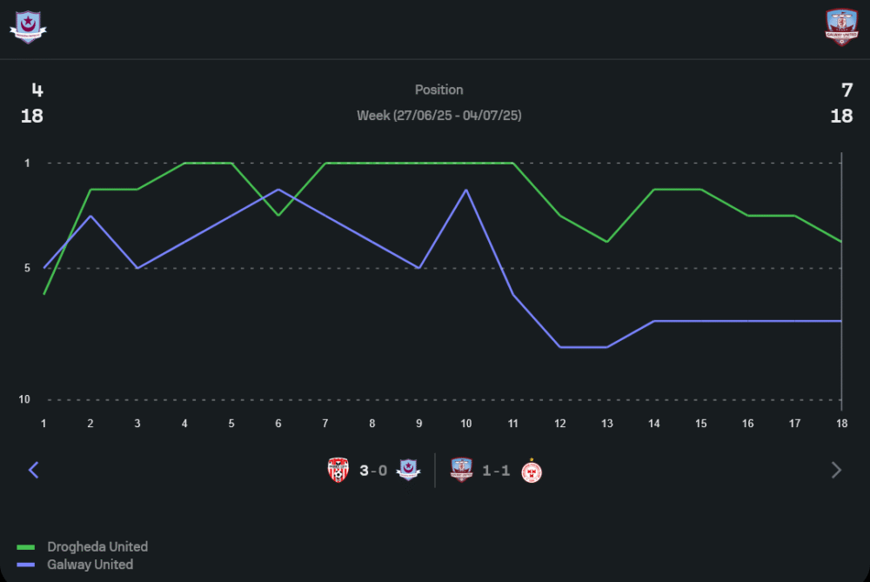Screen dimensions: 870x582
Task: Go to the previous week with the left chevron
Action: tap(34, 471)
